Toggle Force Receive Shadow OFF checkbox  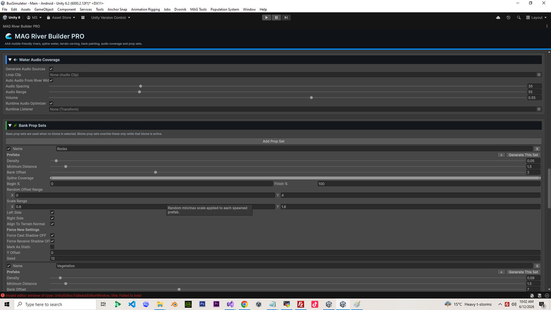[52, 241]
